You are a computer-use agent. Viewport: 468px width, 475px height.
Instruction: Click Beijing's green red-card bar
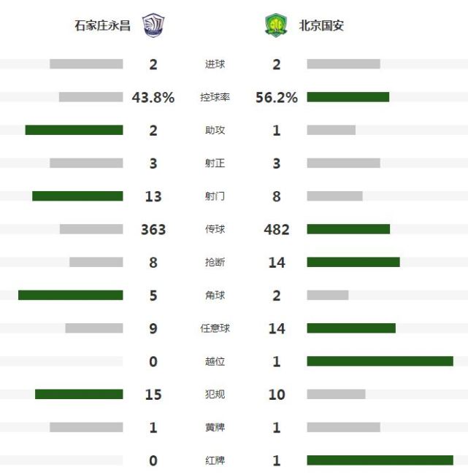click(x=380, y=460)
